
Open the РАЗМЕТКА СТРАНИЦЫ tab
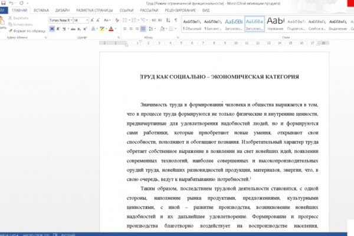tap(94, 11)
